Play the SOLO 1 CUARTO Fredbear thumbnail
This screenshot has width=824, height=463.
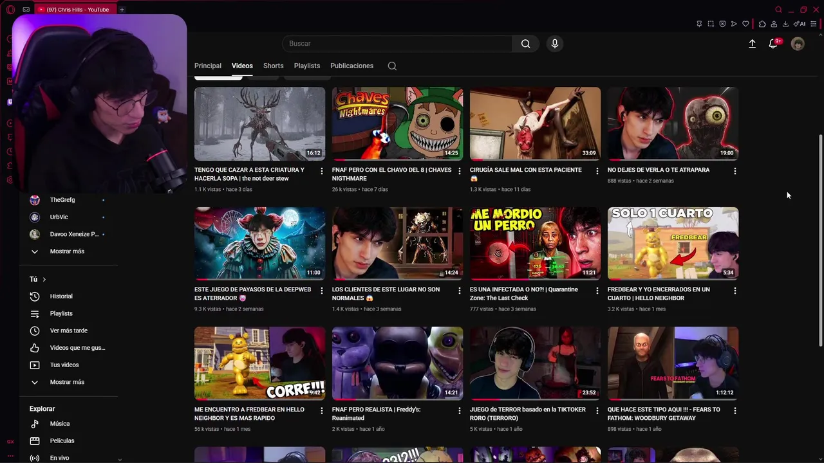tap(673, 243)
